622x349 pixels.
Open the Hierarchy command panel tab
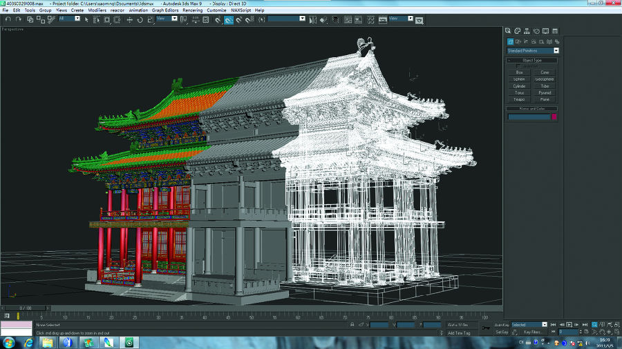tap(527, 31)
